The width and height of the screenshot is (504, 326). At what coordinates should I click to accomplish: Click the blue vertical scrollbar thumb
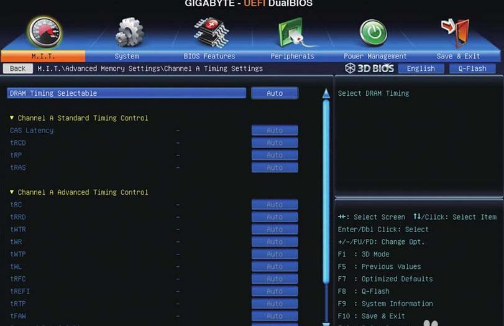tap(326, 192)
